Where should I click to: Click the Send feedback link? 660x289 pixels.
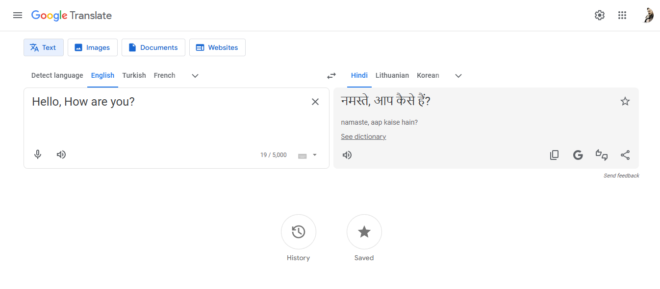(x=621, y=175)
